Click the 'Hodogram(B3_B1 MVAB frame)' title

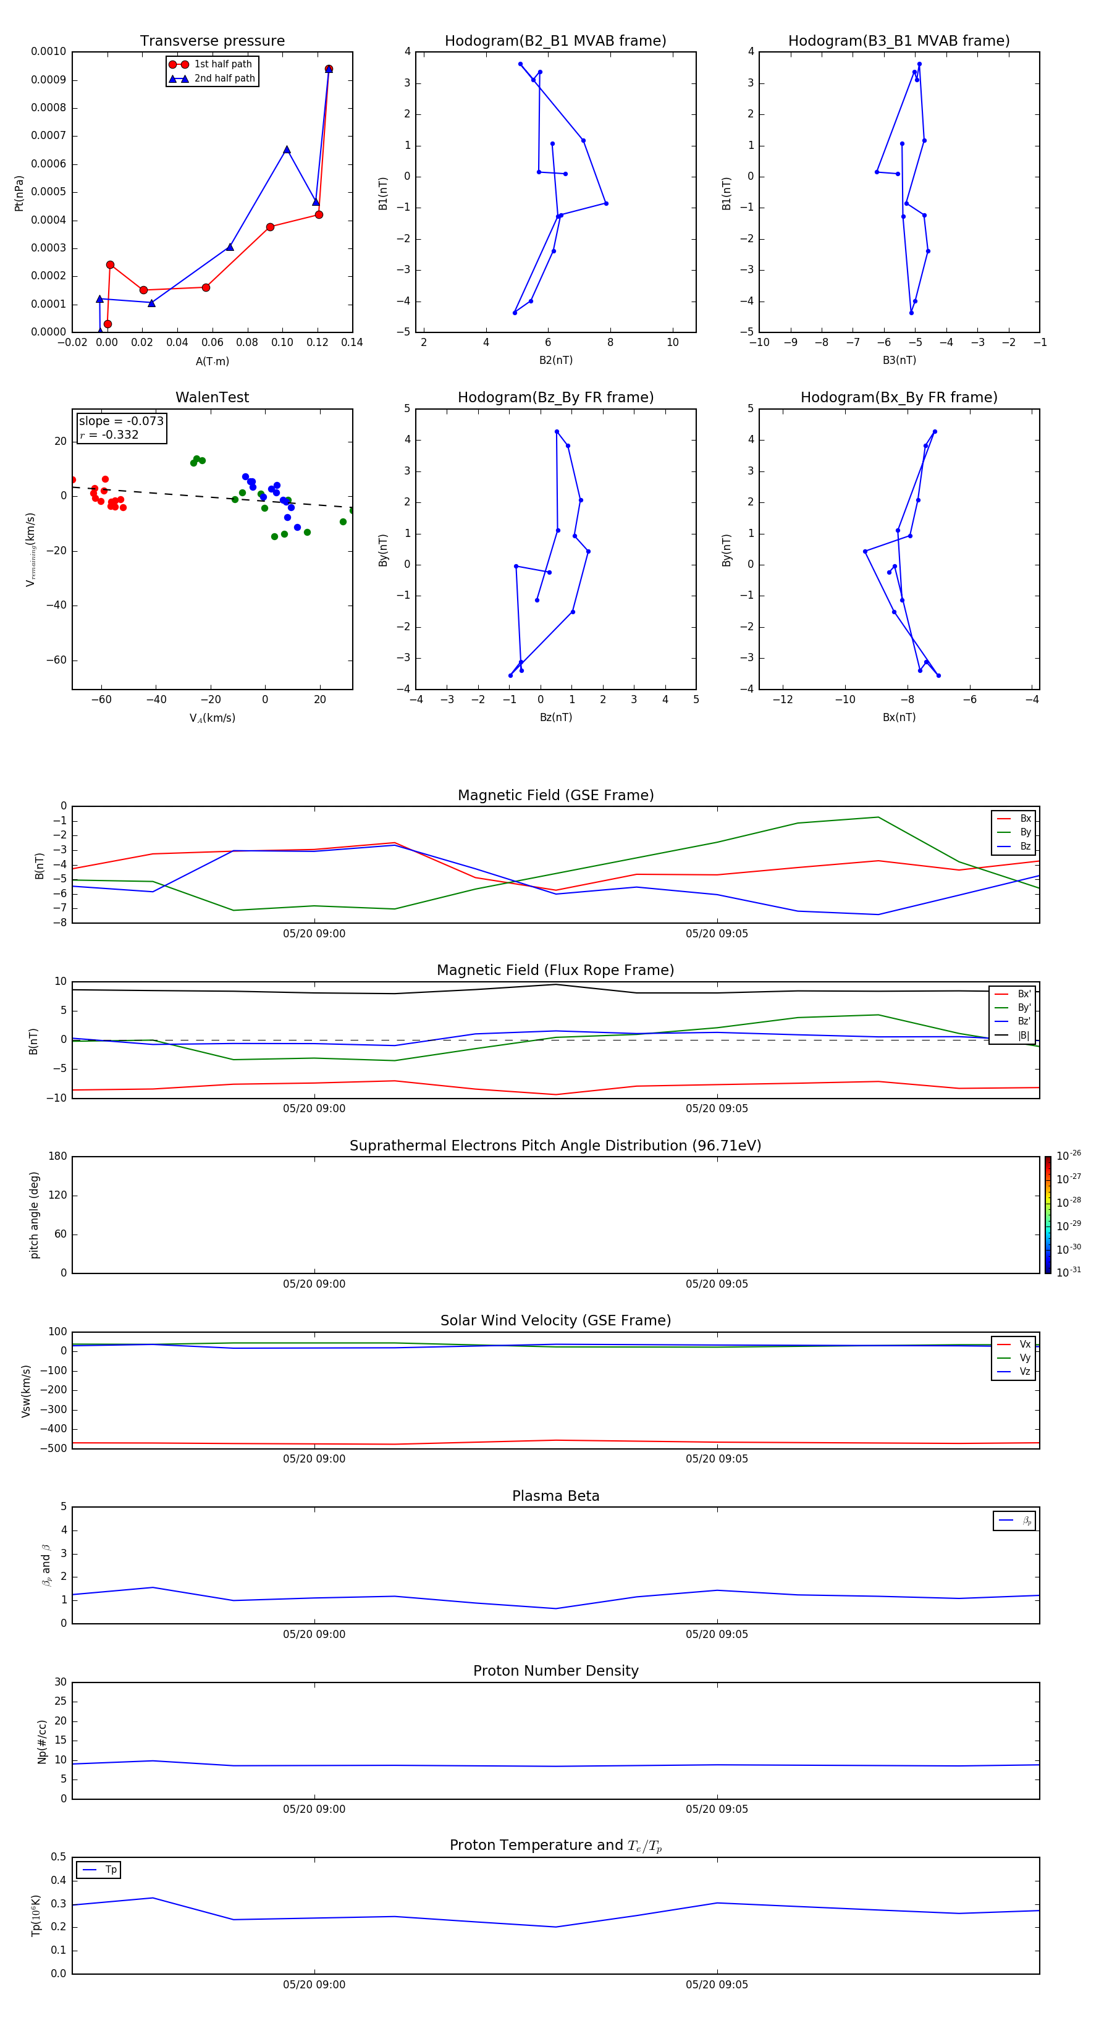point(899,41)
